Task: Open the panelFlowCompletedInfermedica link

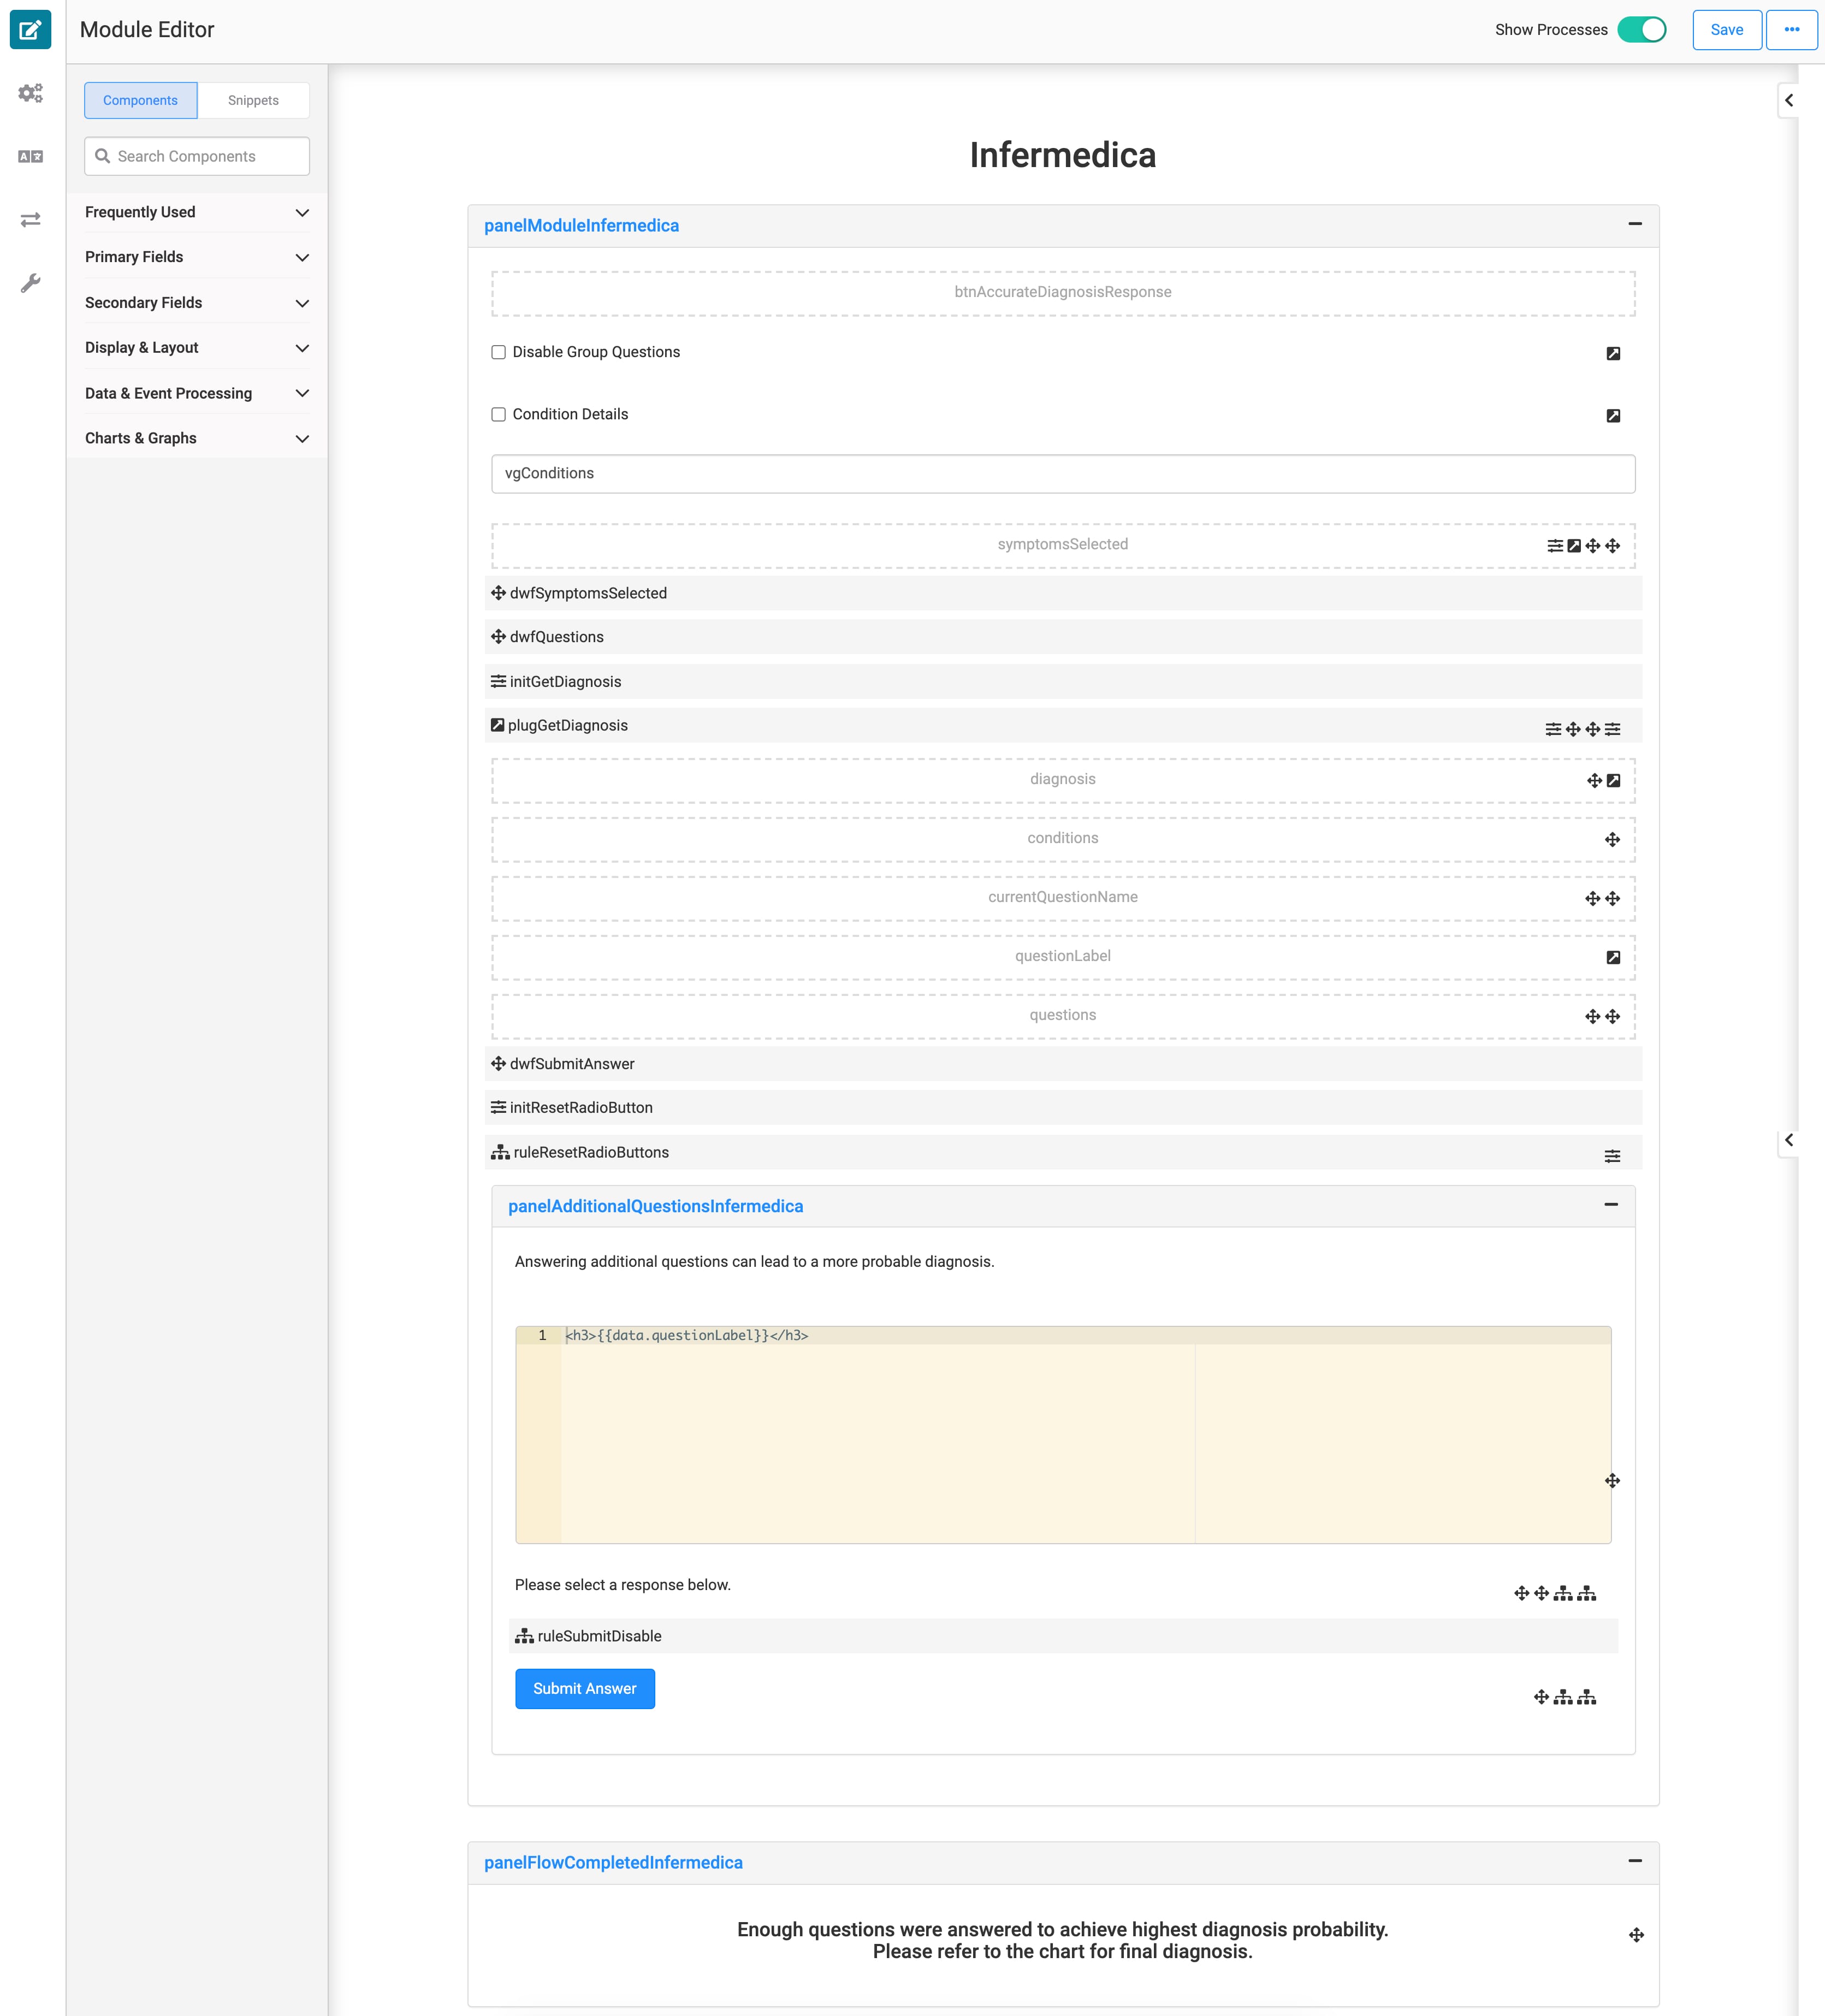Action: coord(614,1862)
